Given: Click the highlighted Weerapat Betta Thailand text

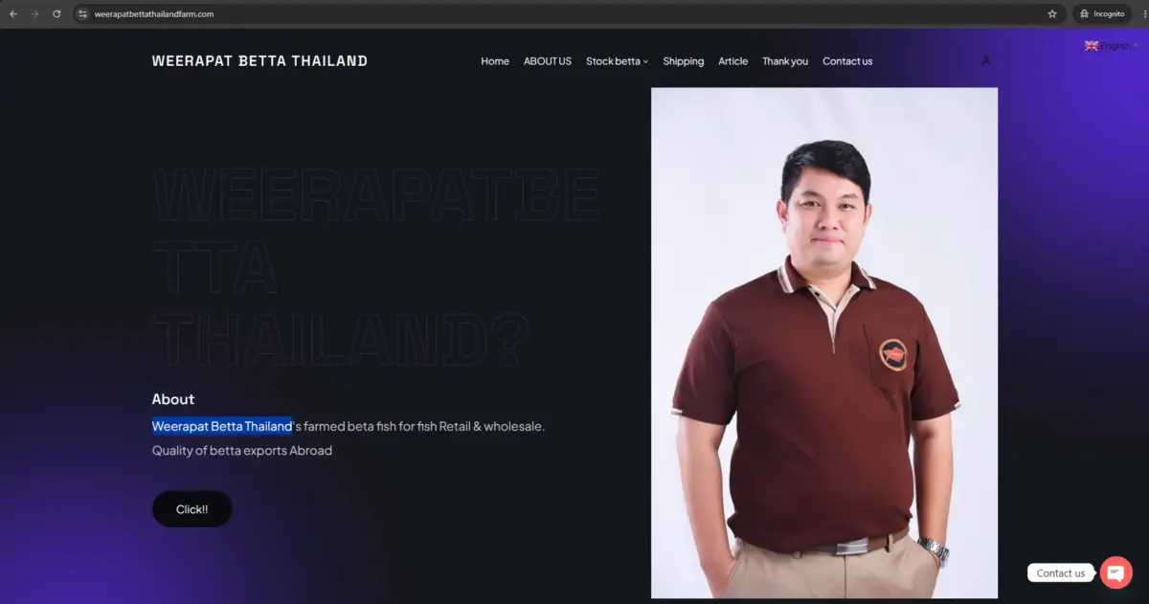Looking at the screenshot, I should coord(222,426).
